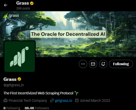Click the link chain icon
This screenshot has height=110, width=136.
coord(52,100)
